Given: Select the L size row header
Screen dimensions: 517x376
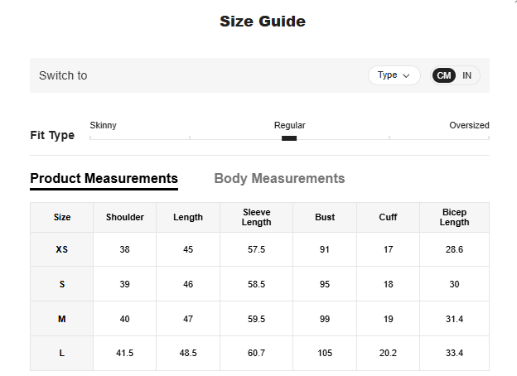Looking at the screenshot, I should point(62,353).
